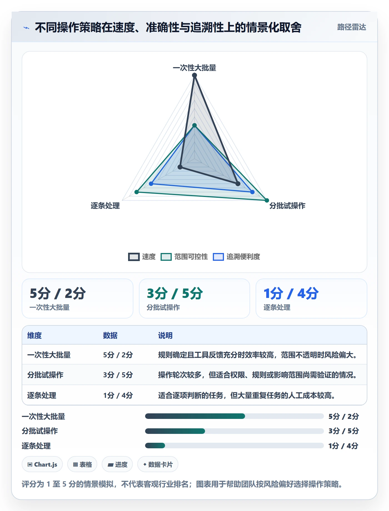Open the 3分 / 5分 分批试操作 card

click(194, 298)
